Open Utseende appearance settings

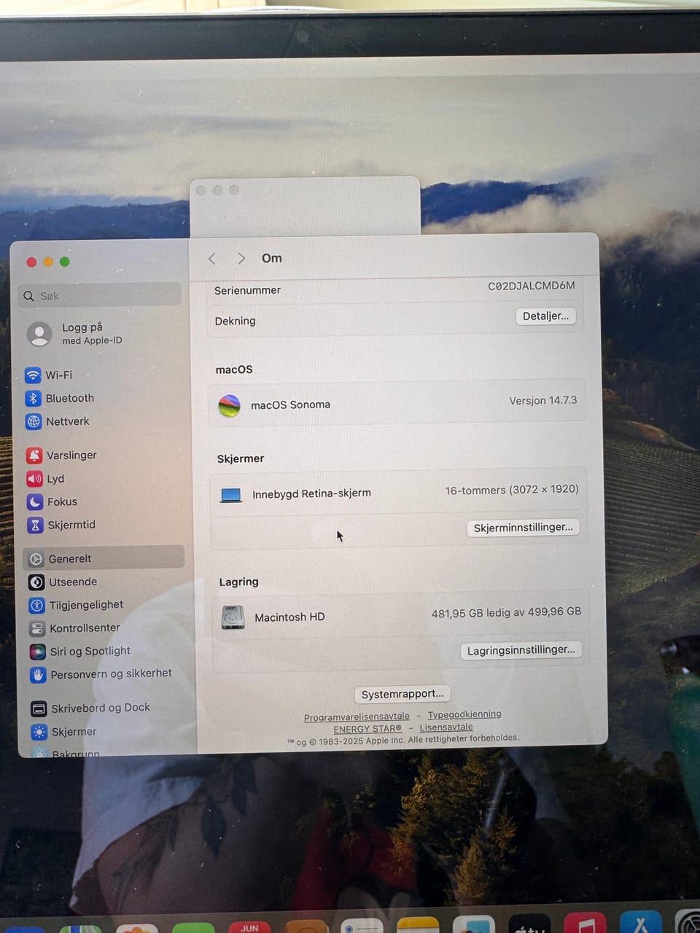(63, 582)
